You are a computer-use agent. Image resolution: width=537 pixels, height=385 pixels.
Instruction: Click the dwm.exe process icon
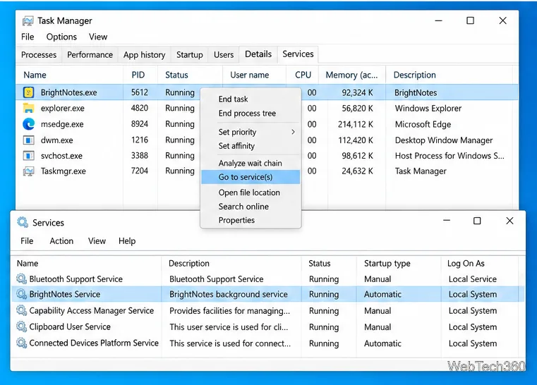[28, 140]
